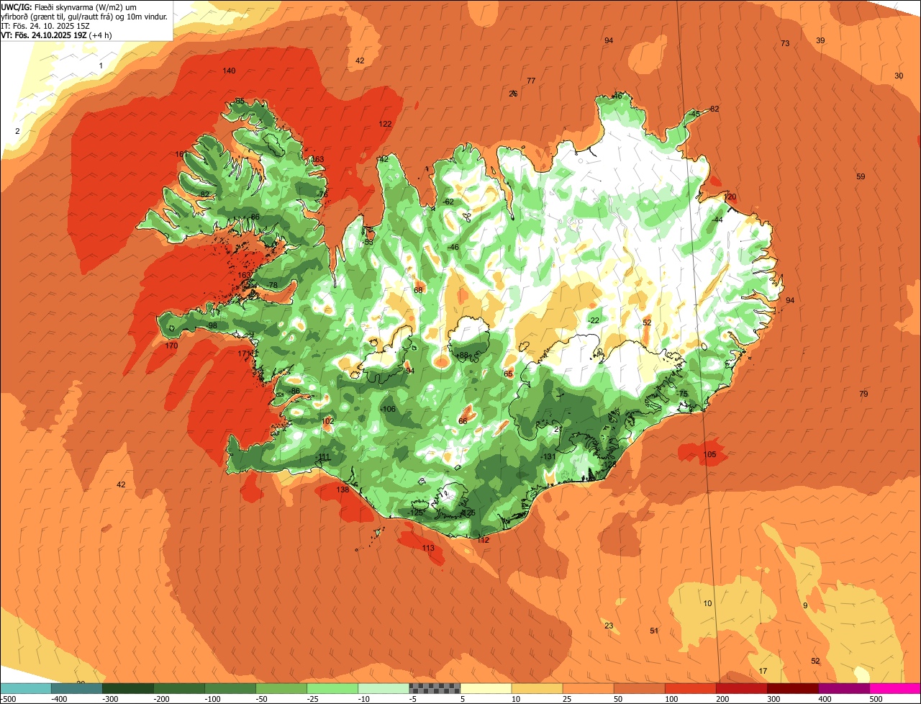Pick the pale green -10 to -5 swatch
The height and width of the screenshot is (704, 921).
pos(384,688)
